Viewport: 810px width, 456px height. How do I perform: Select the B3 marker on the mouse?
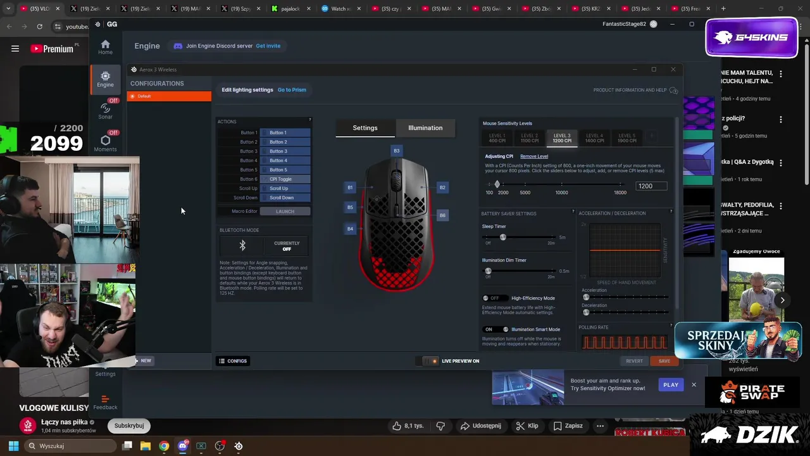pos(397,151)
